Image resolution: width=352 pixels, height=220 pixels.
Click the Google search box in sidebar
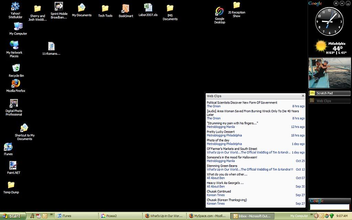pos(330,207)
